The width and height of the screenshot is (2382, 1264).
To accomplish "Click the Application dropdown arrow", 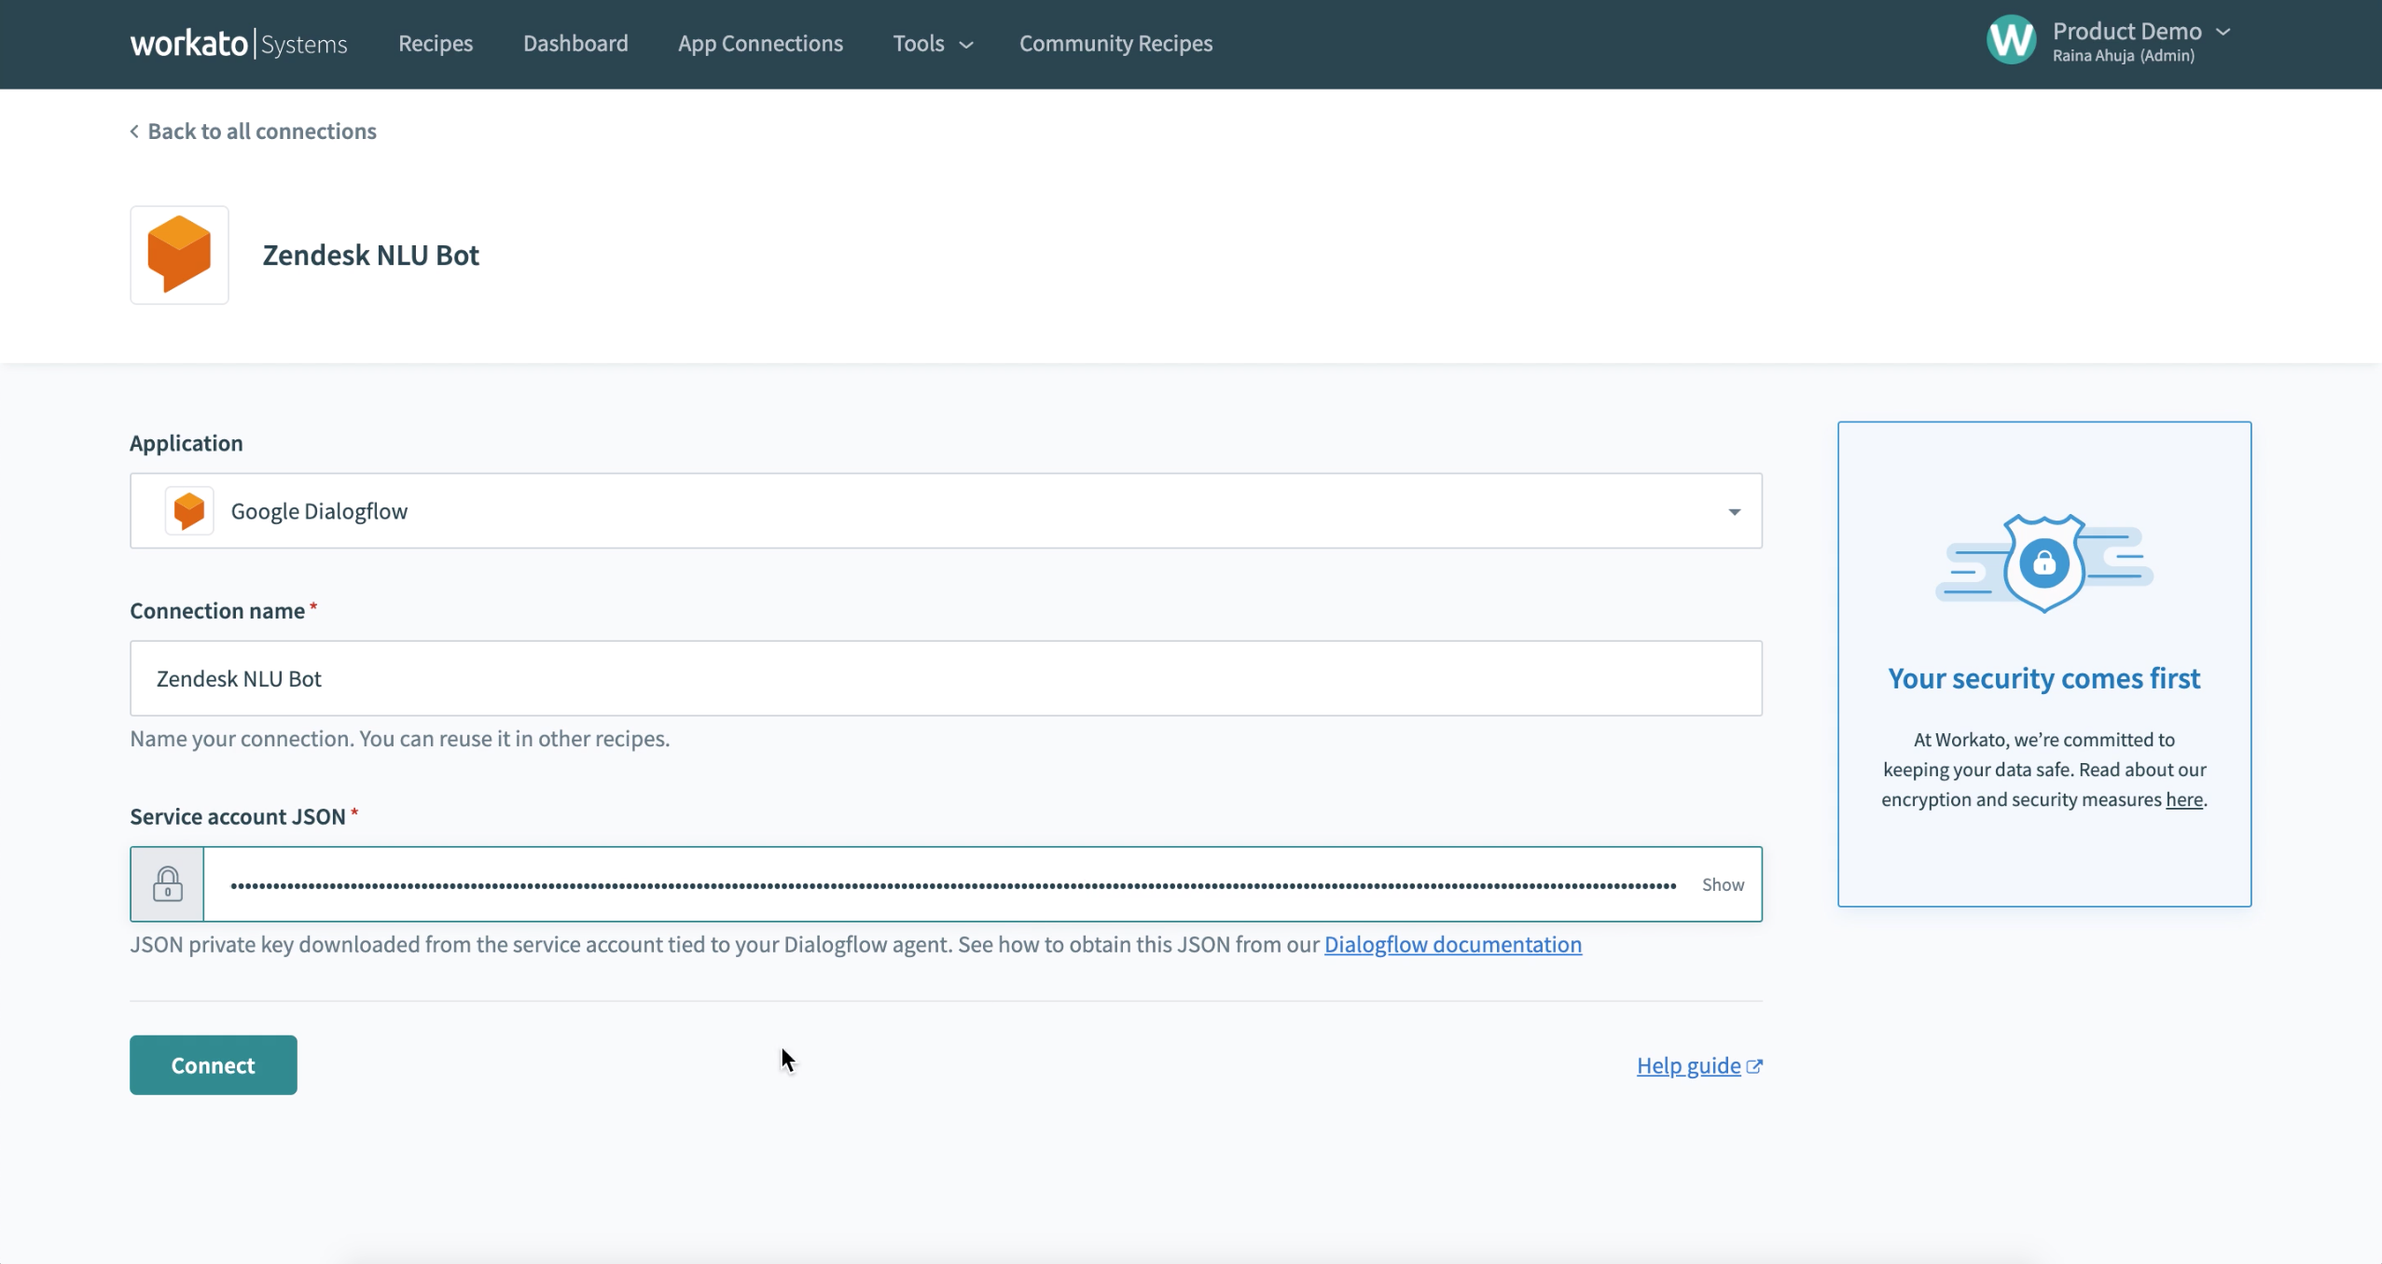I will click(x=1734, y=511).
